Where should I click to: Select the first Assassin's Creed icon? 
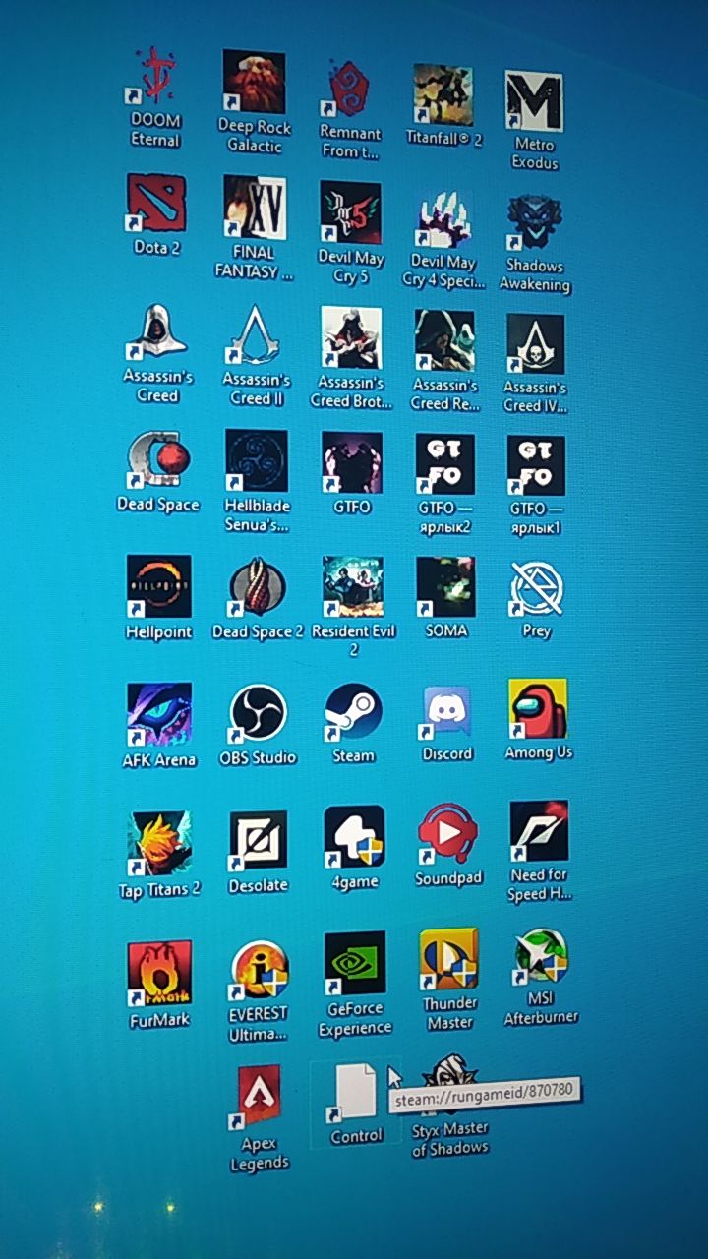[157, 332]
